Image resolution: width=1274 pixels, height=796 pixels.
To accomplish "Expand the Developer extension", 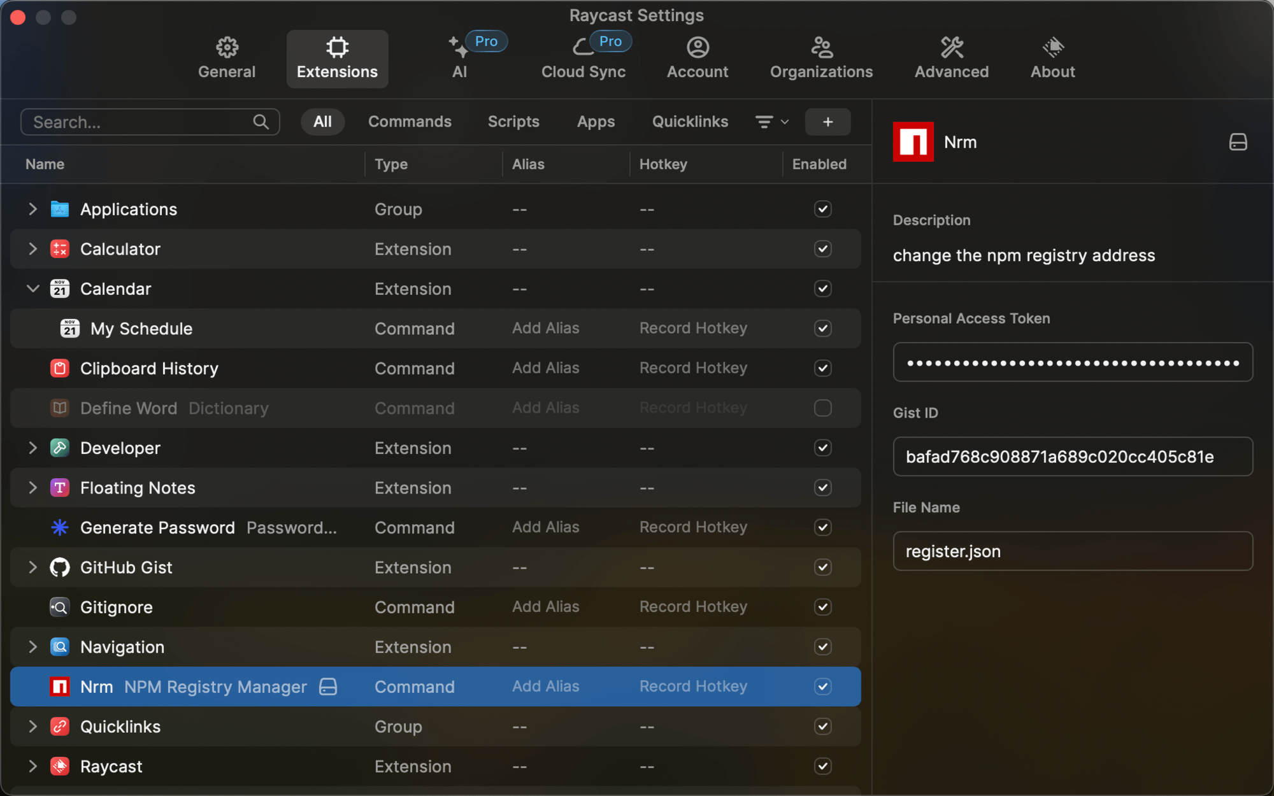I will tap(32, 448).
